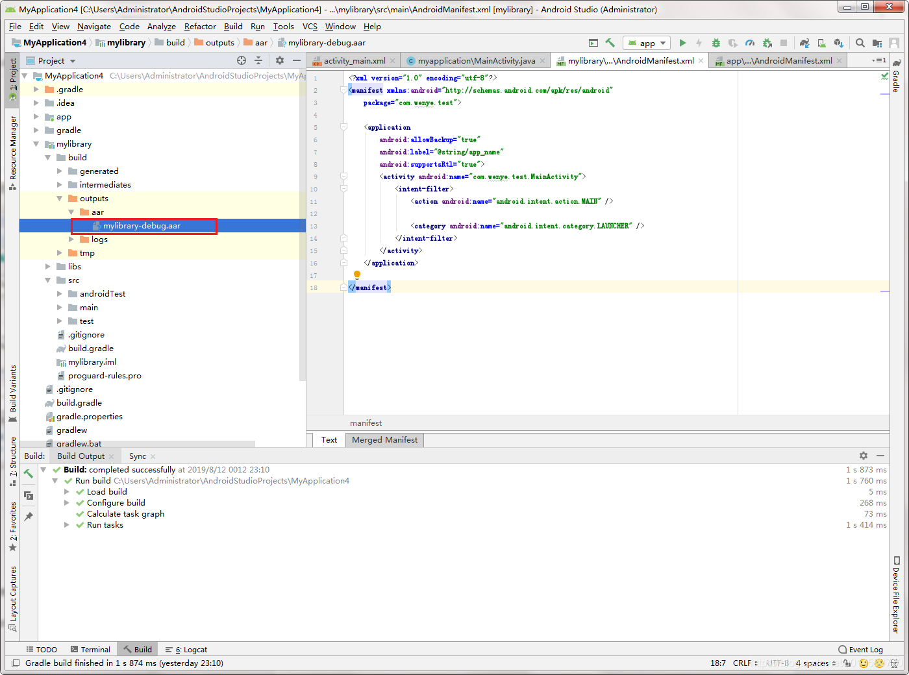
Task: Start debugging with the green bug icon
Action: (x=716, y=43)
